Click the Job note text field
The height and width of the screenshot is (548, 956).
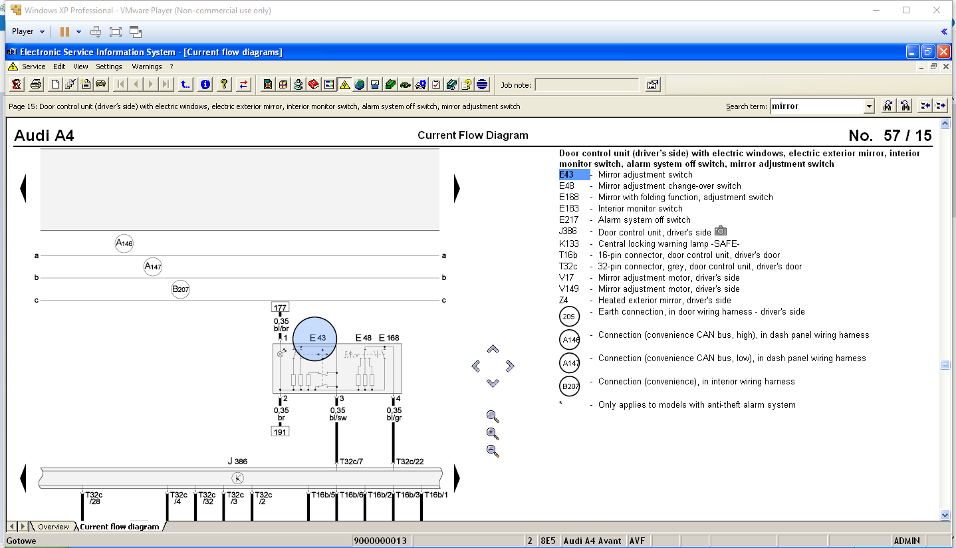click(x=587, y=84)
